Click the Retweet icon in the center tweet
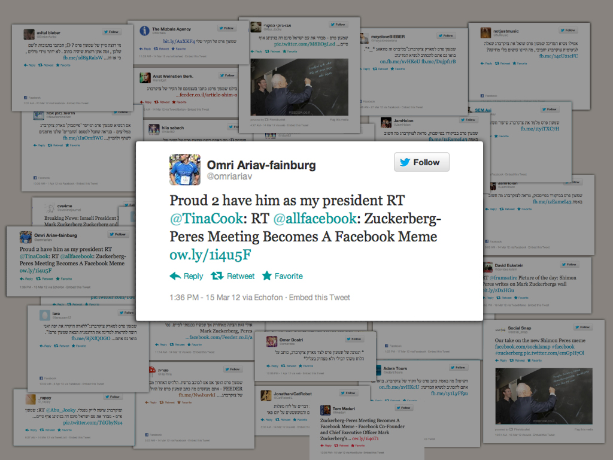The image size is (613, 460). pos(217,276)
